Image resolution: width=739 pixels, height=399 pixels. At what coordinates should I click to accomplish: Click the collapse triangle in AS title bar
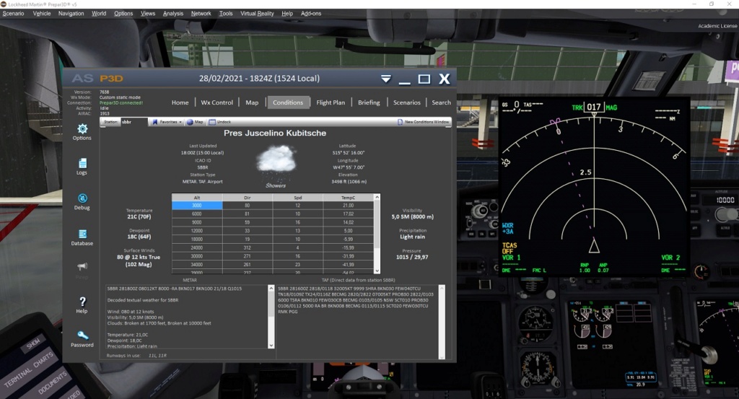coord(386,79)
